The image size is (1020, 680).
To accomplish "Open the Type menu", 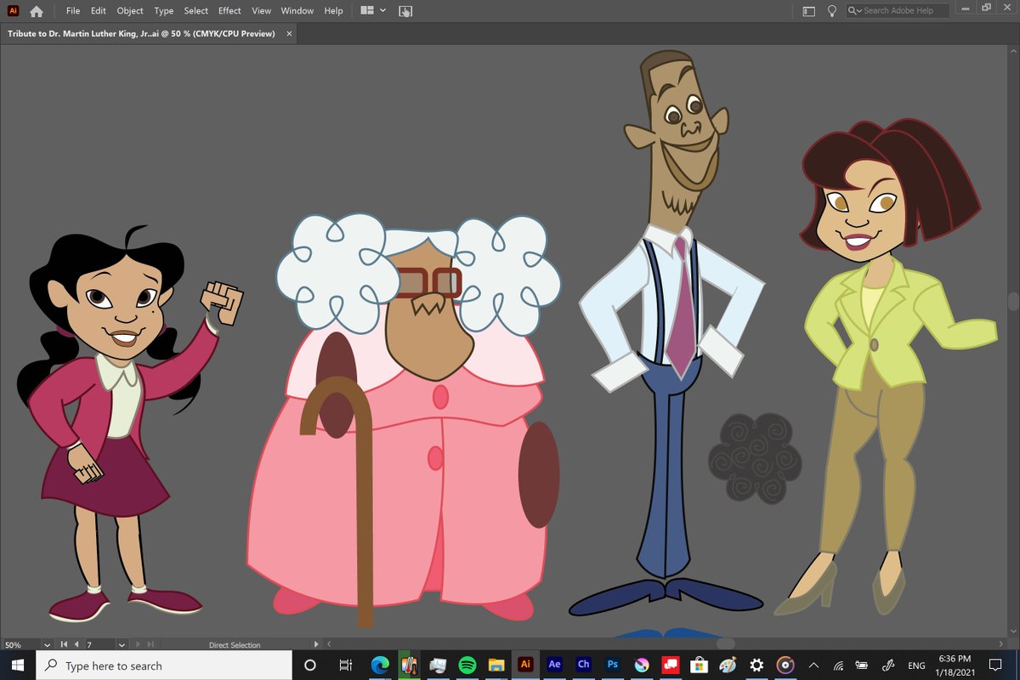I will [x=164, y=11].
